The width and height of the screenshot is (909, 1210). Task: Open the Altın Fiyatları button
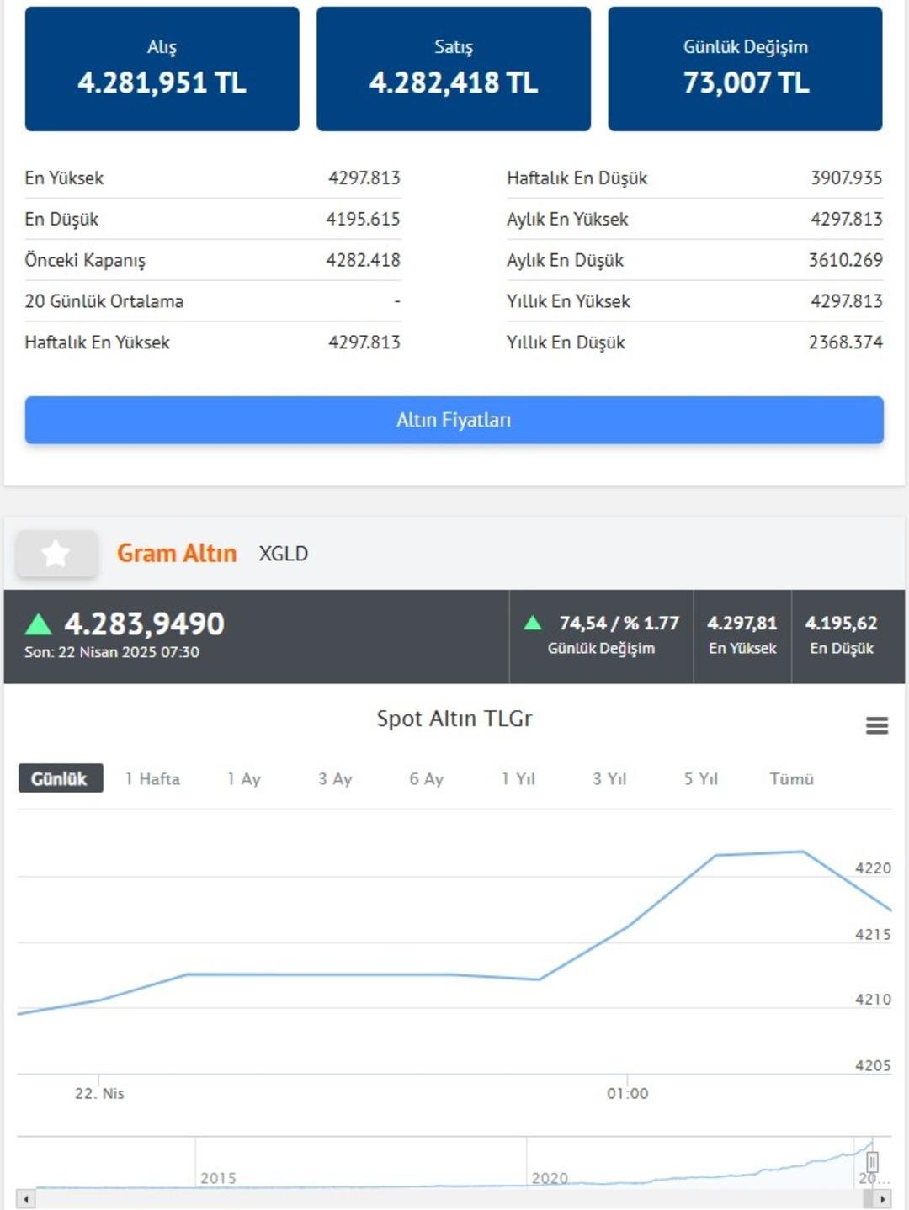point(454,420)
